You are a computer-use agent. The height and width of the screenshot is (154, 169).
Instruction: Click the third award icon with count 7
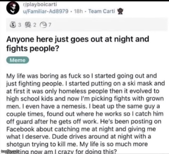click(x=43, y=25)
